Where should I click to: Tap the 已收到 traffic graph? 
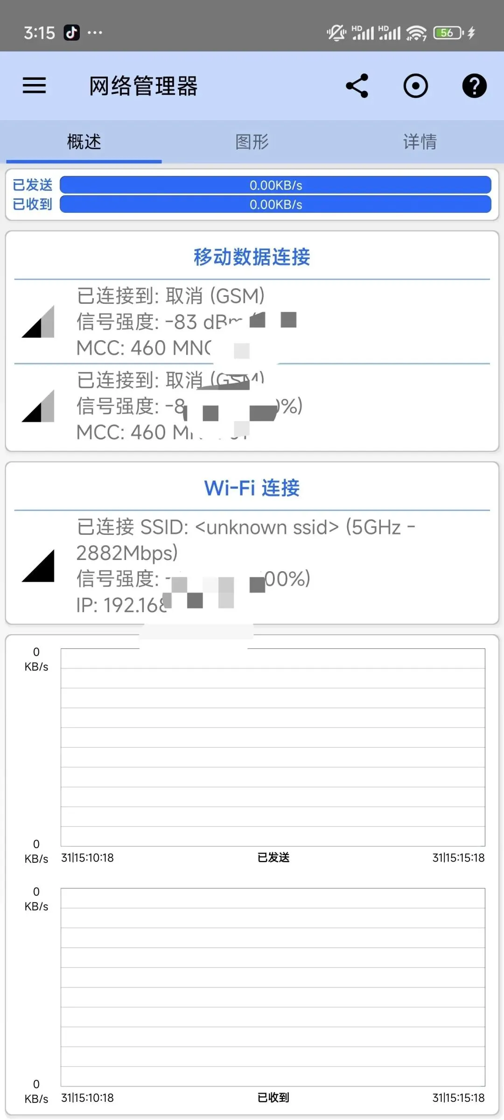273,987
